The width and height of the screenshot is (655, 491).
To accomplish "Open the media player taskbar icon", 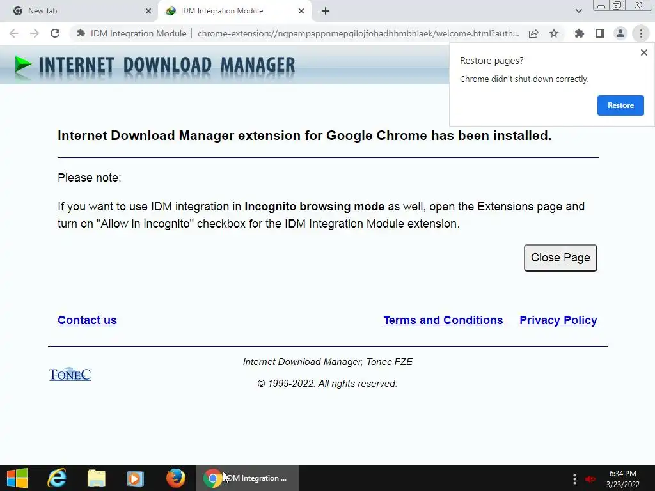I will [x=136, y=478].
